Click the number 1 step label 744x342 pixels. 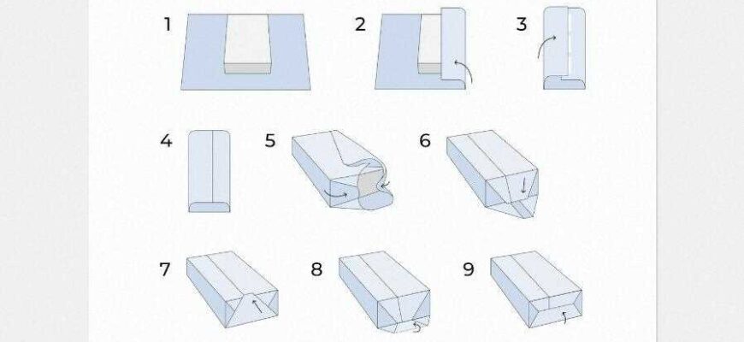(x=167, y=25)
